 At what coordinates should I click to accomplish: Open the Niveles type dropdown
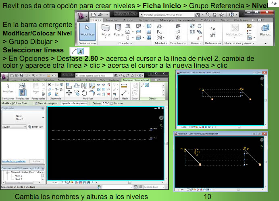[x=14, y=126]
